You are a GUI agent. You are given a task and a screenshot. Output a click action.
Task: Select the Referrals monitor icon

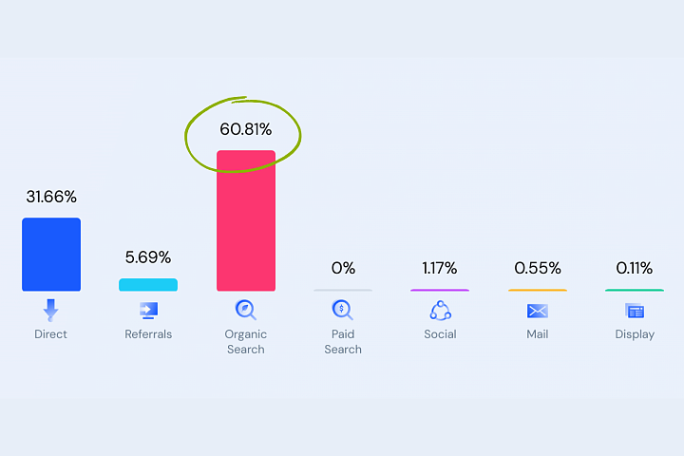148,311
